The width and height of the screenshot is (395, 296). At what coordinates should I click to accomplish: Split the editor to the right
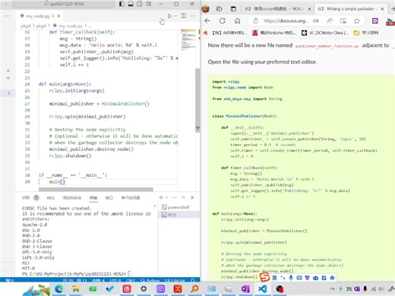click(x=184, y=16)
